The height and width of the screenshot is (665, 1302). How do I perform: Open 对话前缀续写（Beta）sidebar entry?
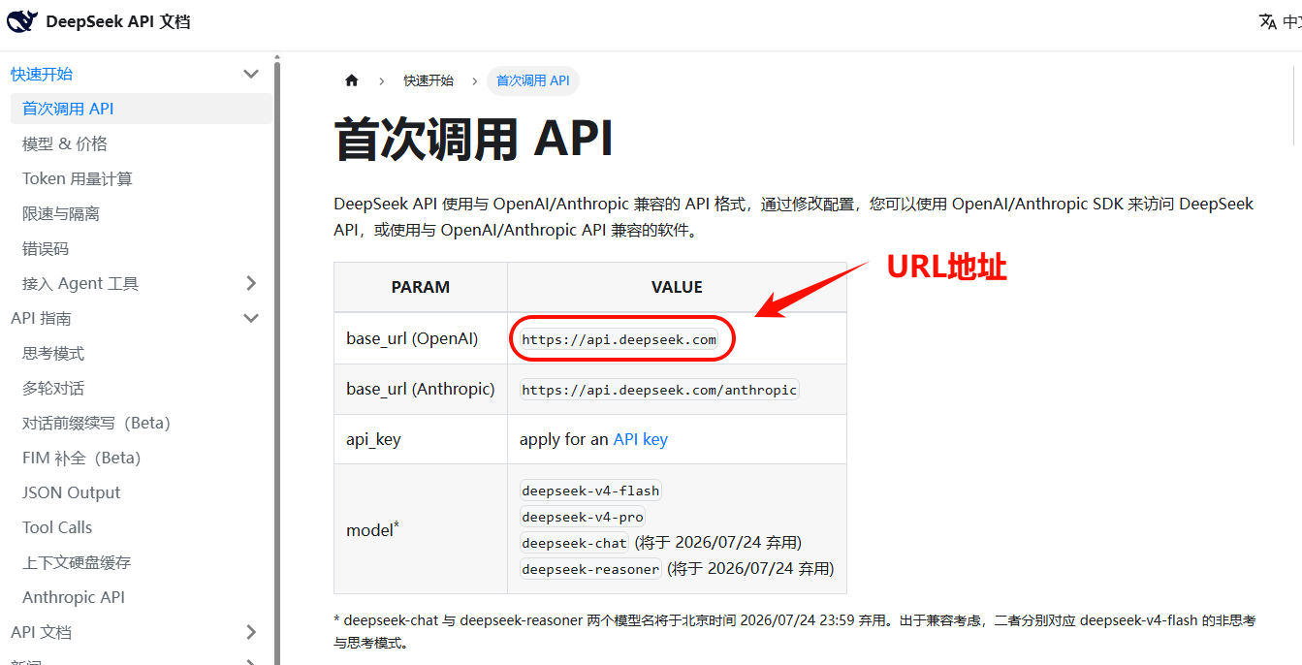coord(97,423)
